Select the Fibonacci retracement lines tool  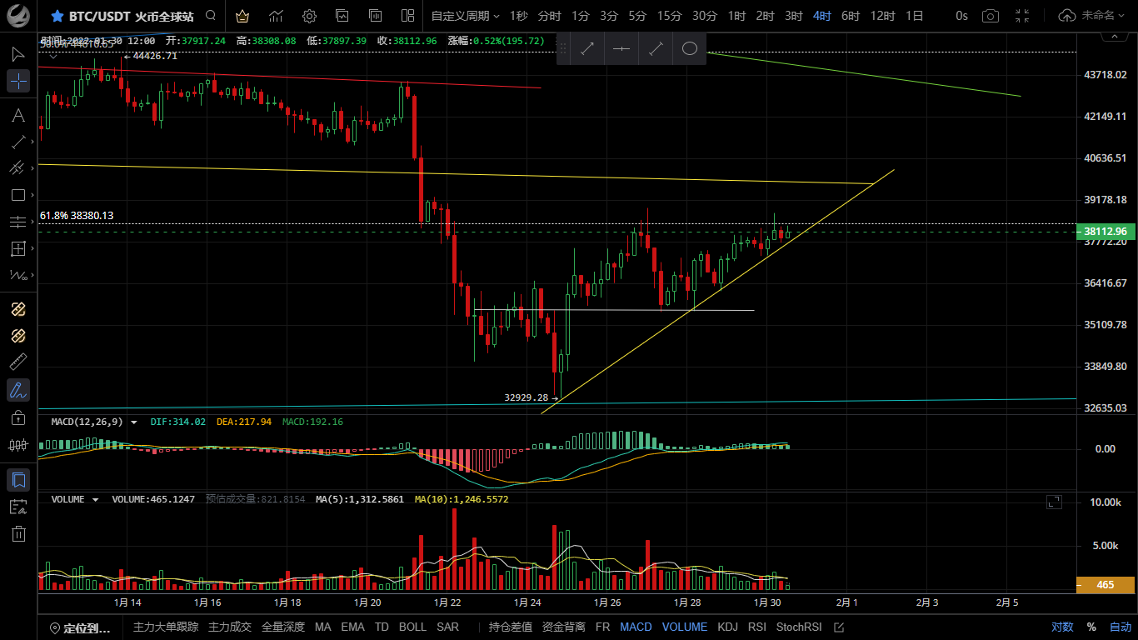click(x=18, y=222)
